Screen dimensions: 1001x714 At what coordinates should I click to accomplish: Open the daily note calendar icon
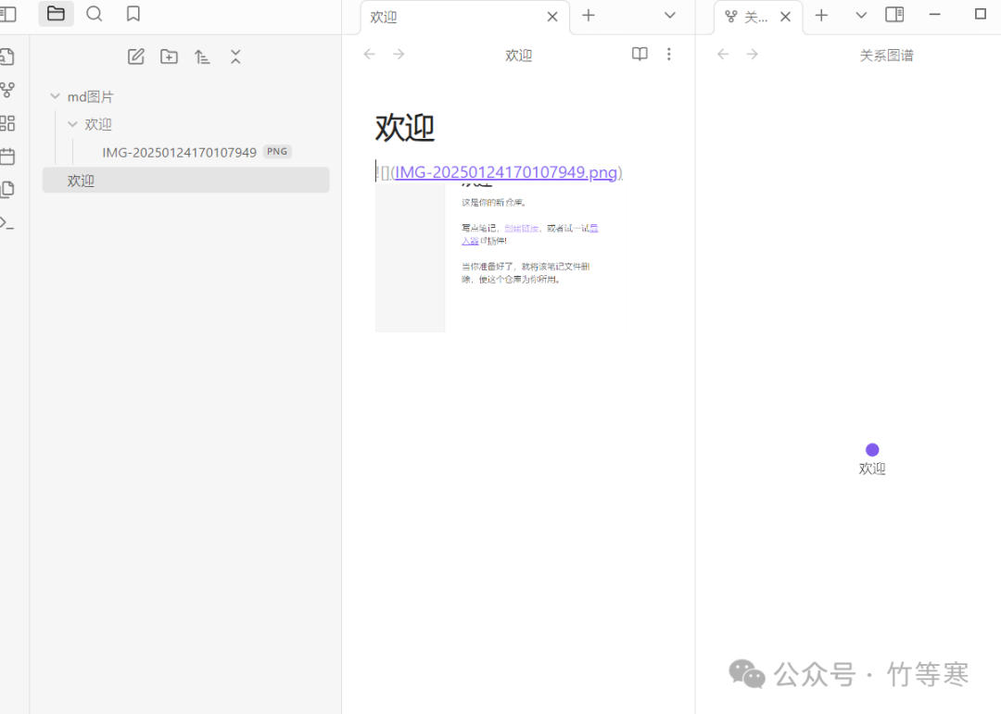[x=7, y=156]
